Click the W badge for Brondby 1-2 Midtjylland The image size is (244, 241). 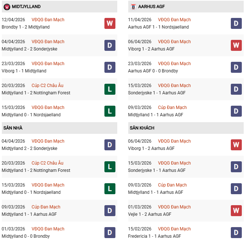click(x=110, y=23)
